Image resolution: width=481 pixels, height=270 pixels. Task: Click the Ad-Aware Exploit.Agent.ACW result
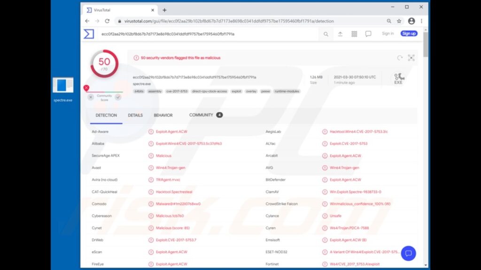tap(171, 132)
